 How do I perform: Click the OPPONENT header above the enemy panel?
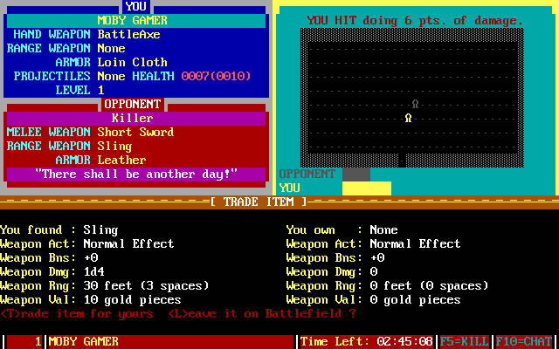click(x=135, y=104)
